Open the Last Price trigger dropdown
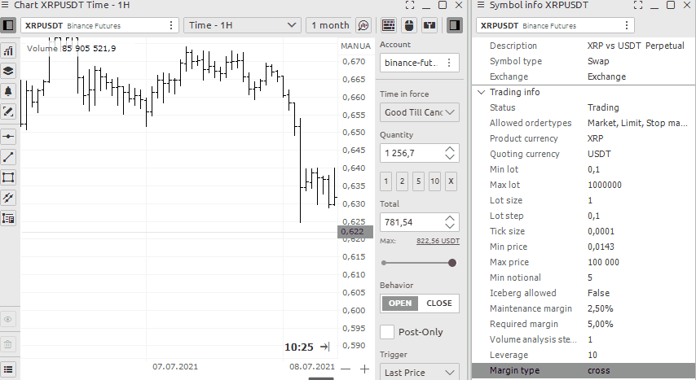The image size is (696, 380). (419, 372)
